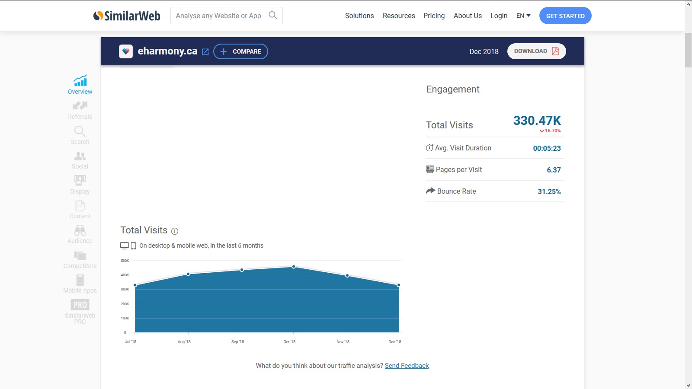
Task: Click the desktop device icon
Action: click(x=125, y=246)
